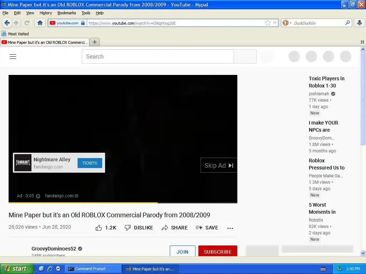Click the JOIN channel button
Screen dimensions: 366x274
183,251
